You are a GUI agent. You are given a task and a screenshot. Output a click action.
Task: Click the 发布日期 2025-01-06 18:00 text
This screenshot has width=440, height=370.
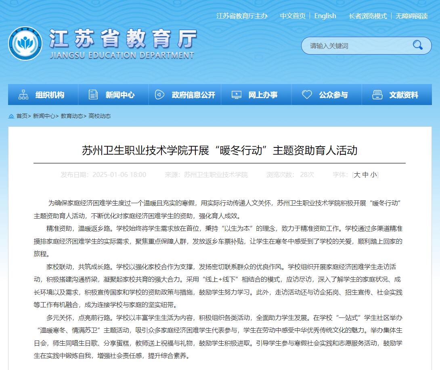click(x=104, y=175)
